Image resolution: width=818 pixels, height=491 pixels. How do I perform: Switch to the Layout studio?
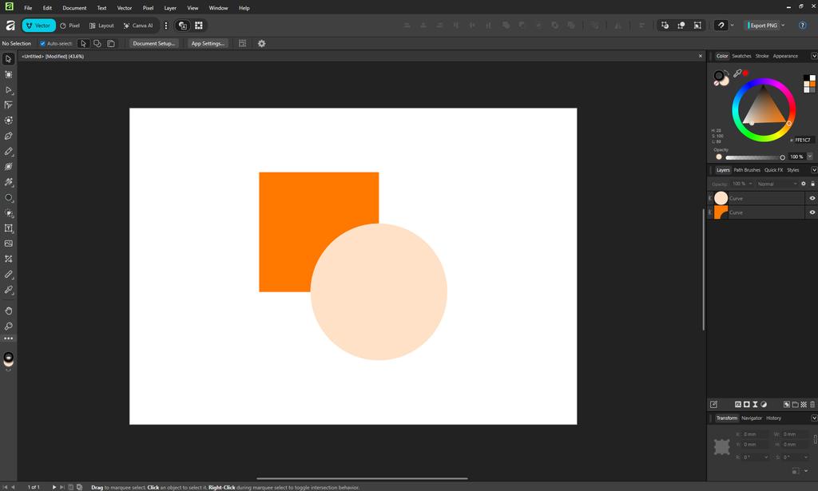point(101,26)
